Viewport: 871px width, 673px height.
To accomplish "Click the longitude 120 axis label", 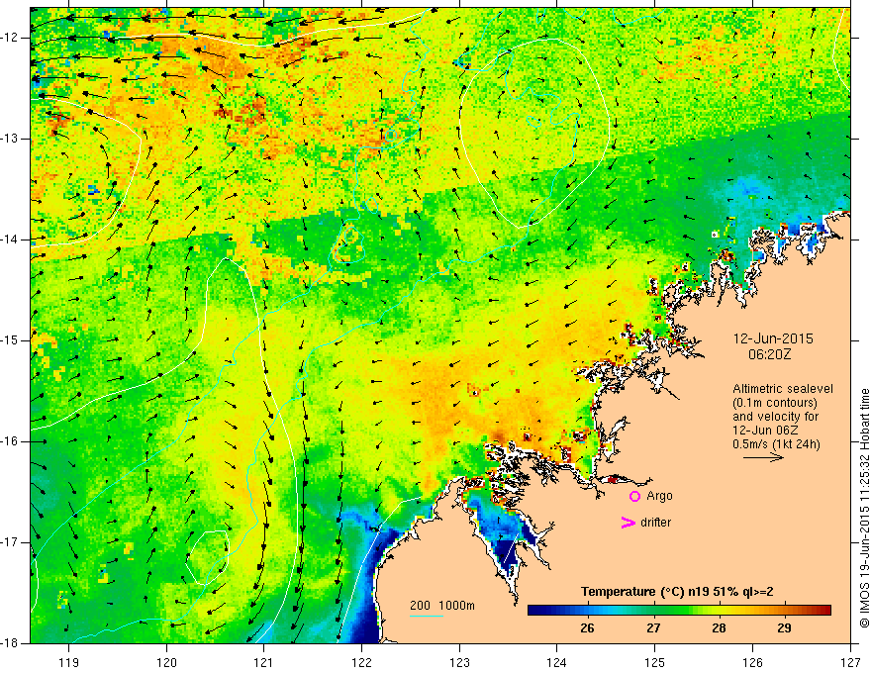I will [166, 662].
